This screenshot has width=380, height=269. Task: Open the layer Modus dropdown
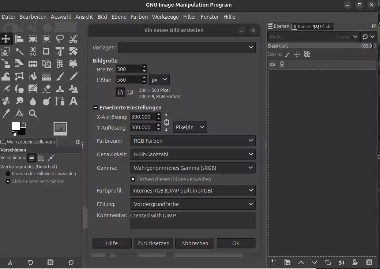313,37
